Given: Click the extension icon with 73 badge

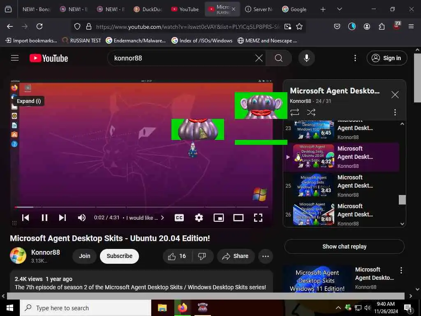Looking at the screenshot, I should pyautogui.click(x=397, y=26).
